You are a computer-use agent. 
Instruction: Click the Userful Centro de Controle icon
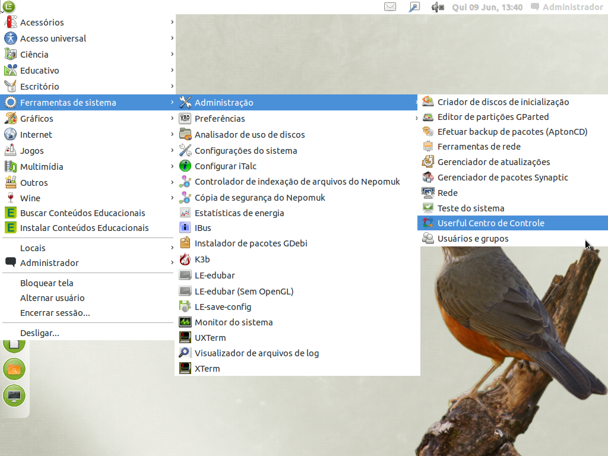[427, 223]
